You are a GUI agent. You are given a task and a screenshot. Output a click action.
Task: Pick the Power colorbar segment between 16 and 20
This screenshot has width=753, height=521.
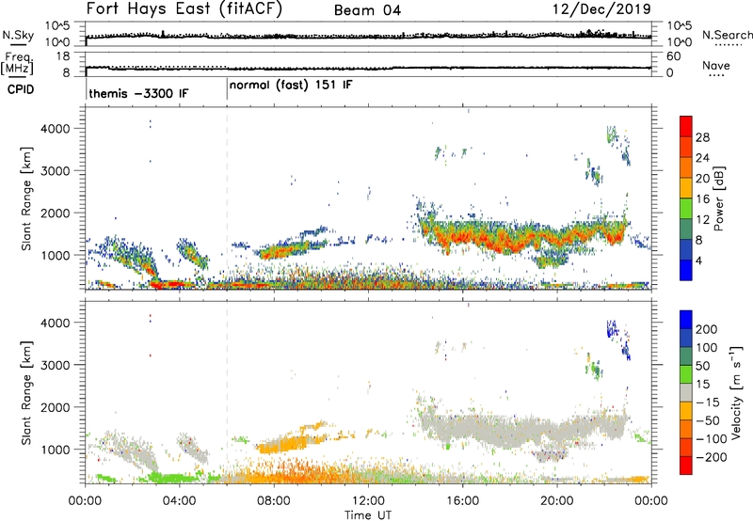pyautogui.click(x=686, y=187)
